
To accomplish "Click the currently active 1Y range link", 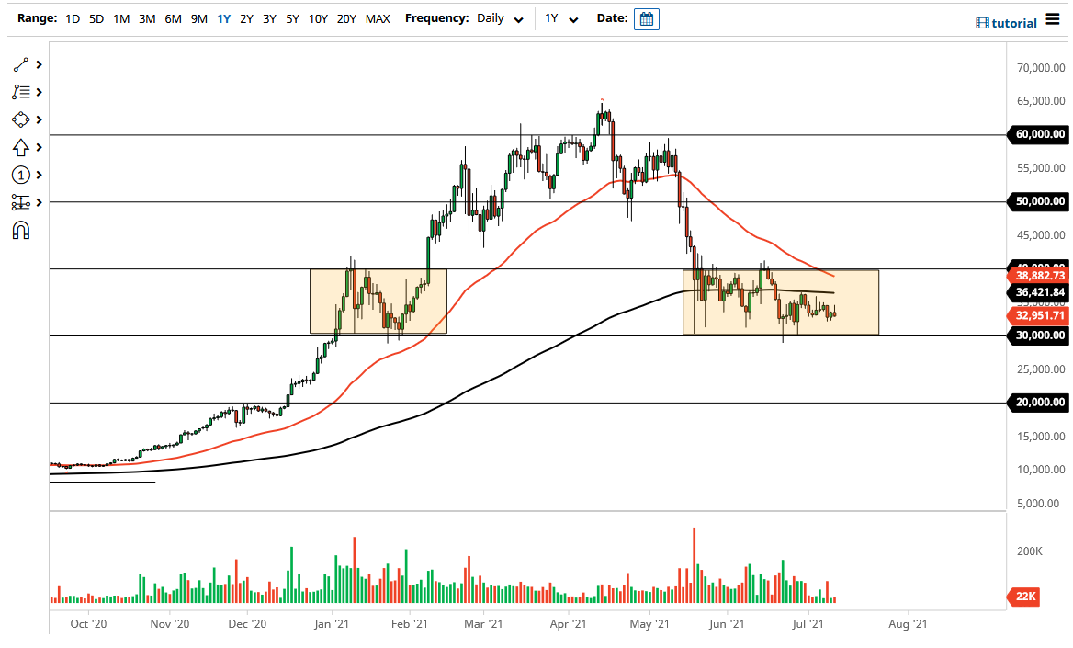I will [222, 17].
